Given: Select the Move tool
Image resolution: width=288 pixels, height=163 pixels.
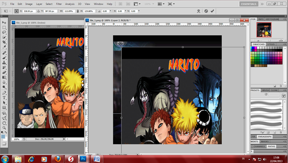Looking at the screenshot, I should point(4,23).
